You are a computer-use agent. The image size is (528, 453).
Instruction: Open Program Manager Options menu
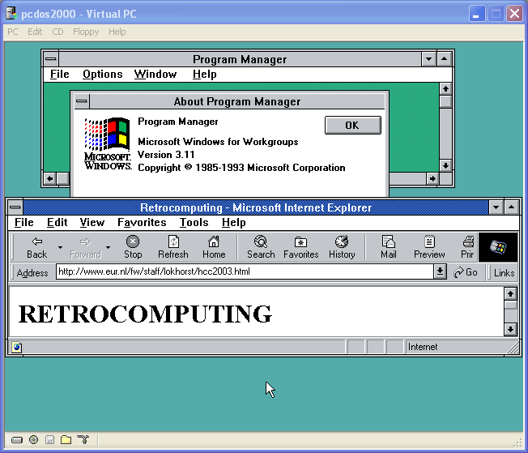coord(102,75)
